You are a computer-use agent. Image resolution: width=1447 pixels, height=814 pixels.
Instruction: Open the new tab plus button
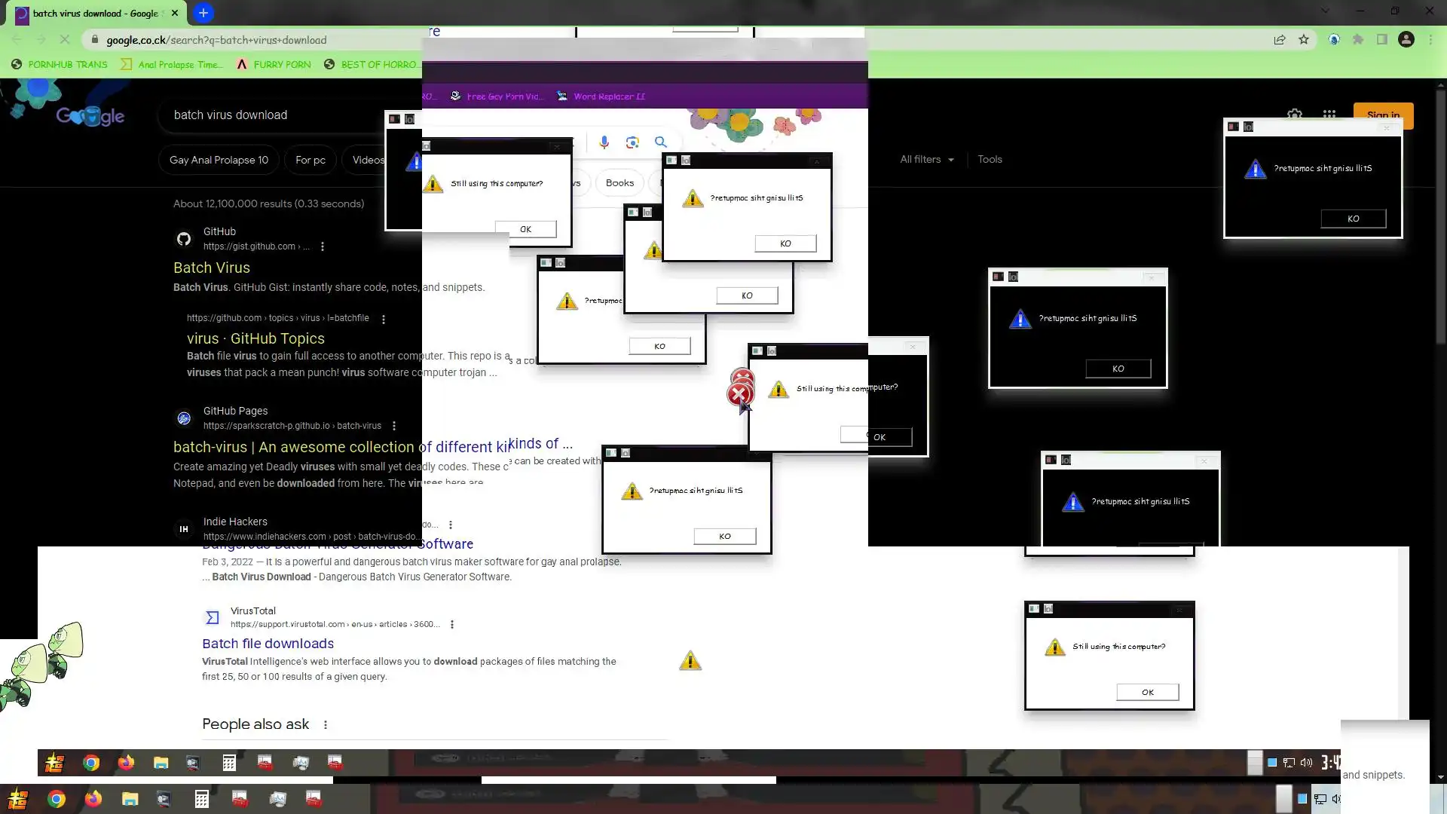(x=203, y=13)
